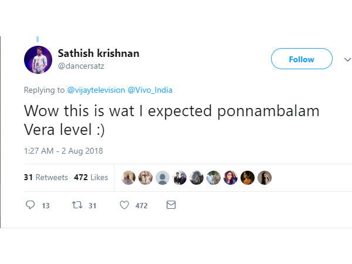
Task: Click the @dancersatz handle
Action: point(82,66)
